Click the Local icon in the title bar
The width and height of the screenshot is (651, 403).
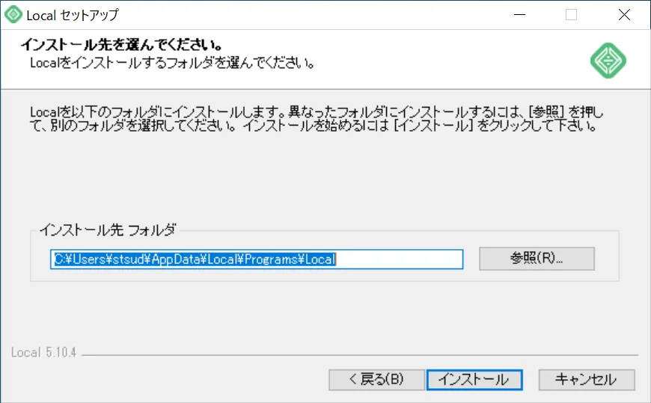[x=13, y=14]
